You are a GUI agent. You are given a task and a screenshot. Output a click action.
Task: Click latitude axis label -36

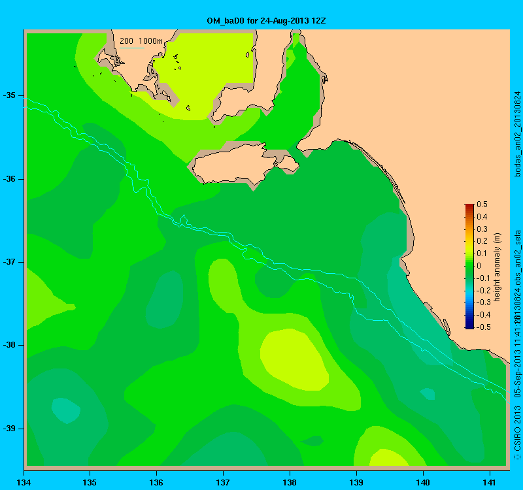tap(9, 179)
